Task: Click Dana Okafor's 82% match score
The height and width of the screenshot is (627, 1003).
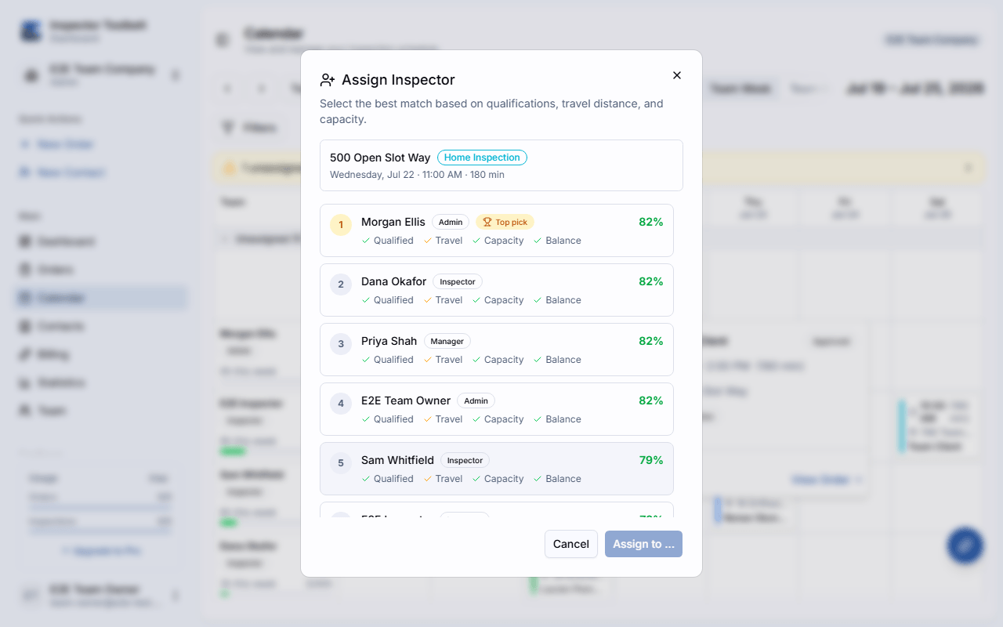Action: 651,281
